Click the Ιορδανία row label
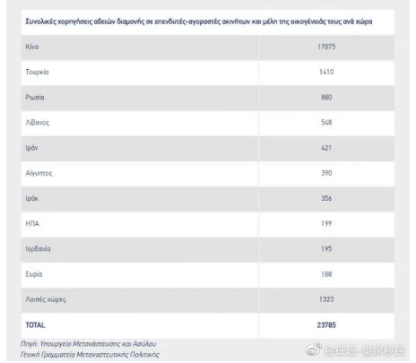 pyautogui.click(x=38, y=249)
